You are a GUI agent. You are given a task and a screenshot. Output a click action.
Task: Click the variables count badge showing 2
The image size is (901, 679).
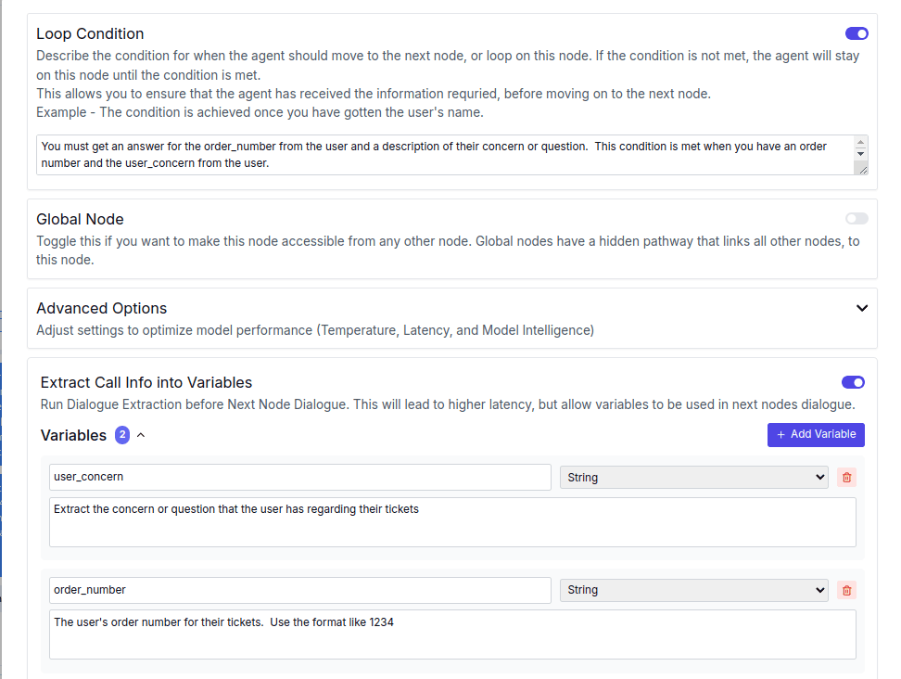(122, 435)
